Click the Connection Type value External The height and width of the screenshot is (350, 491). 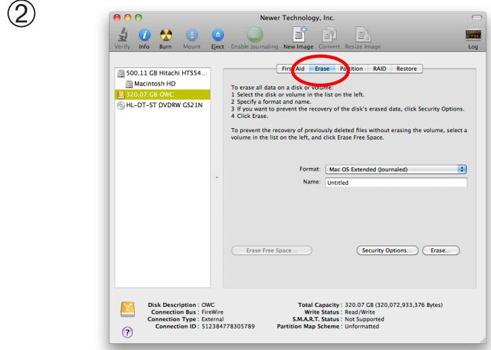(212, 319)
